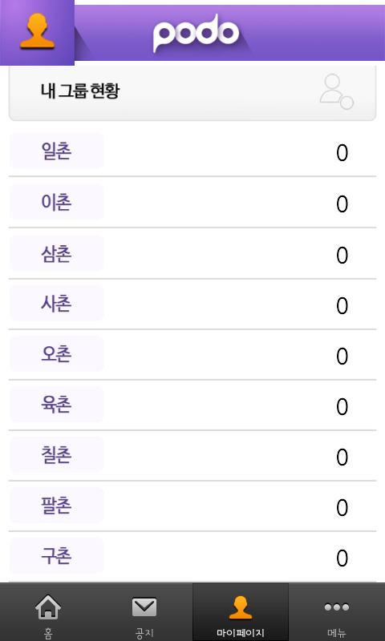Open the 메뉴 three-dots icon
This screenshot has width=385, height=641.
point(337,607)
